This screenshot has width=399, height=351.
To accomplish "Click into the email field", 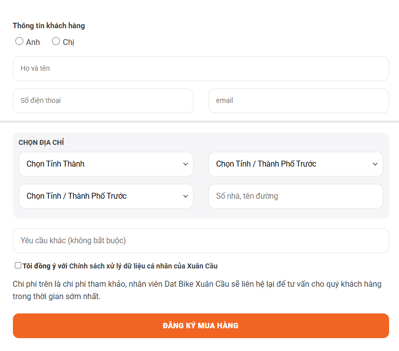I will pyautogui.click(x=299, y=101).
